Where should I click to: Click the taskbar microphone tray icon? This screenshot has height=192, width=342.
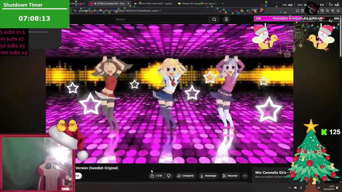click(x=301, y=188)
